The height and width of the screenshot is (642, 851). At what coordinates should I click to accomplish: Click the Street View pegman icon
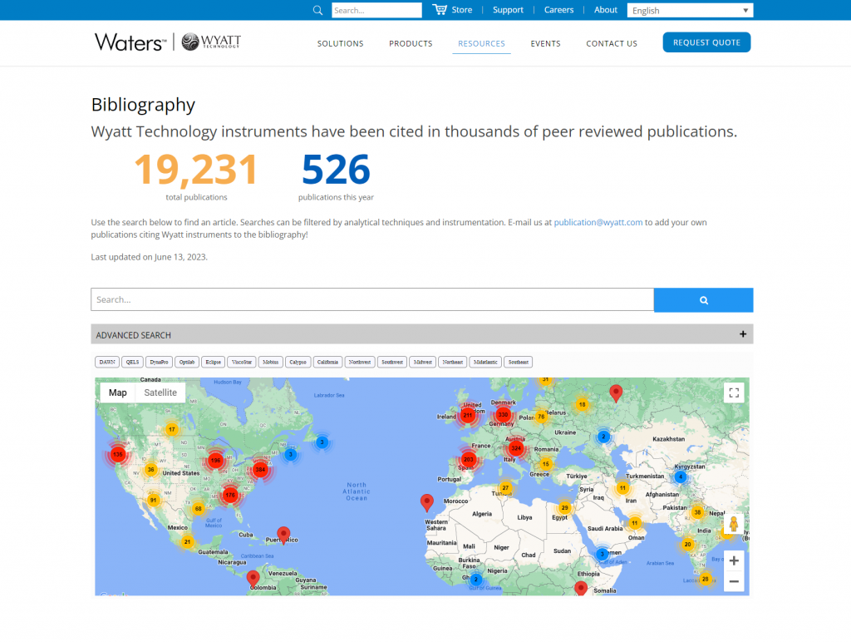tap(733, 524)
